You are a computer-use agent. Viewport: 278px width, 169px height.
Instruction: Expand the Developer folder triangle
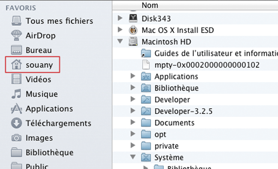[x=133, y=99]
